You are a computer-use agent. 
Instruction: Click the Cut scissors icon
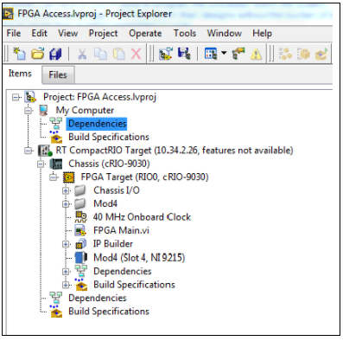tap(82, 54)
